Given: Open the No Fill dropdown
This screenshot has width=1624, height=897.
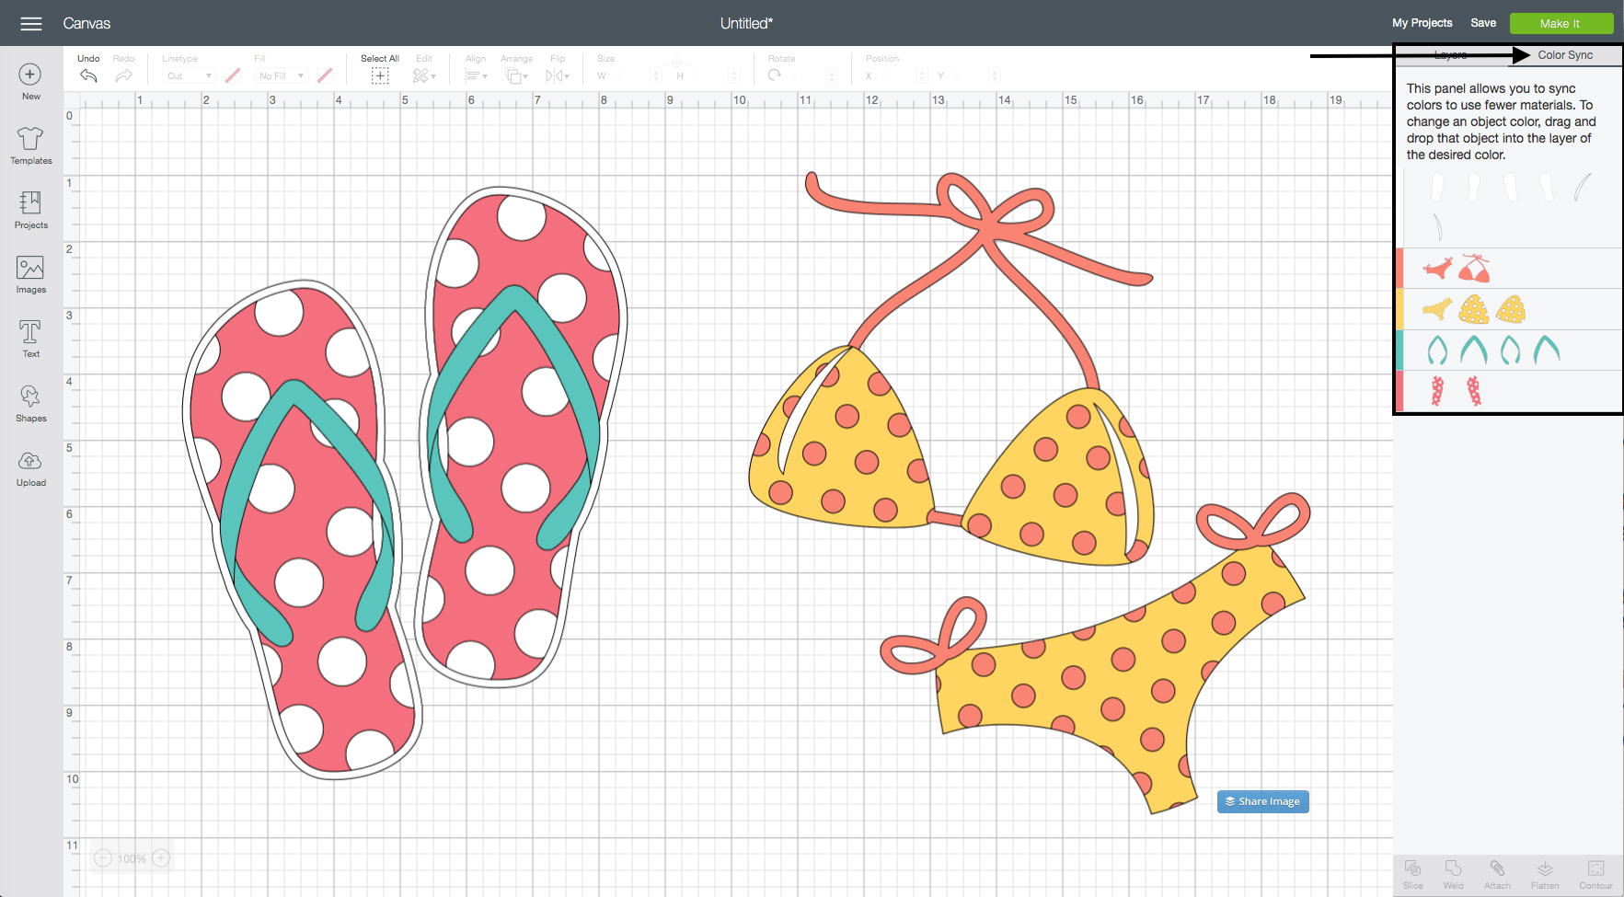Looking at the screenshot, I should [281, 76].
